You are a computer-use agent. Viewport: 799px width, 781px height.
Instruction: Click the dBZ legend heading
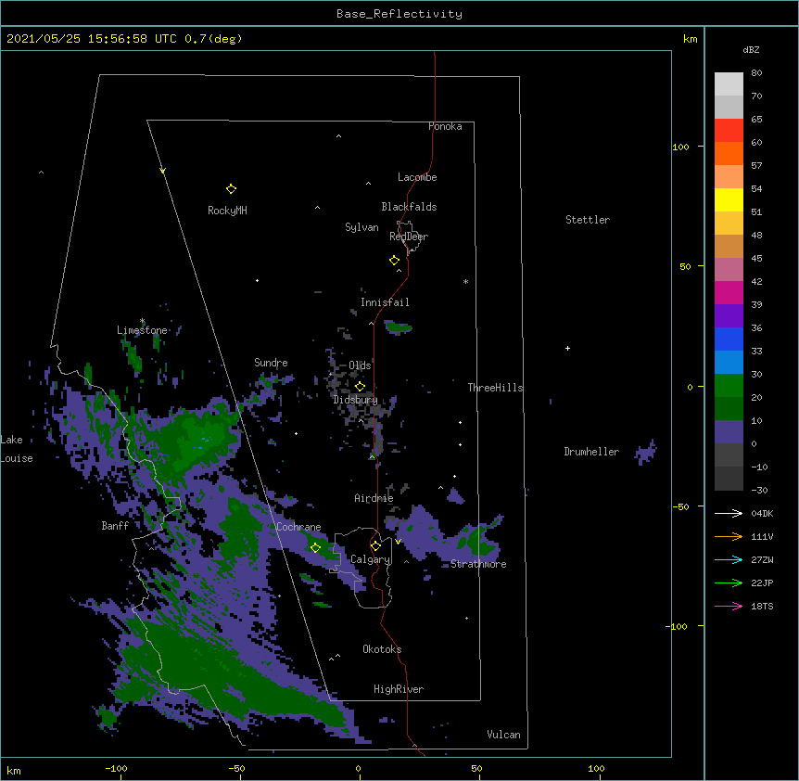(751, 50)
